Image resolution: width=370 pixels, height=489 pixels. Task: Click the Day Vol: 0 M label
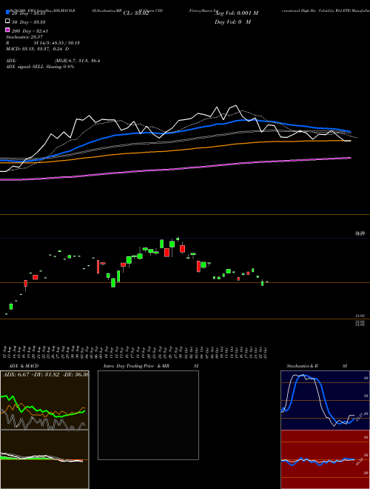point(233,21)
